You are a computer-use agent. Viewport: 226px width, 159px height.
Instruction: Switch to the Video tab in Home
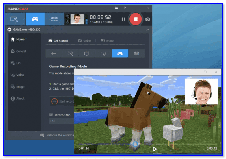coord(84,41)
